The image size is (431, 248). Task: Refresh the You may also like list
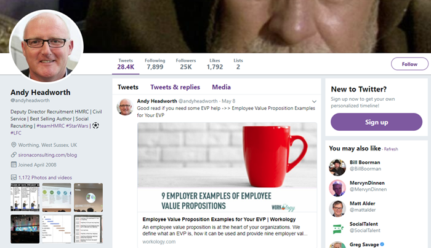[391, 149]
